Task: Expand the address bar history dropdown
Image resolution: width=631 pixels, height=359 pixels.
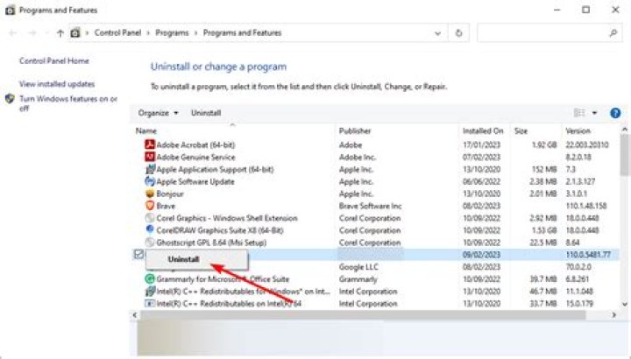Action: [x=438, y=33]
